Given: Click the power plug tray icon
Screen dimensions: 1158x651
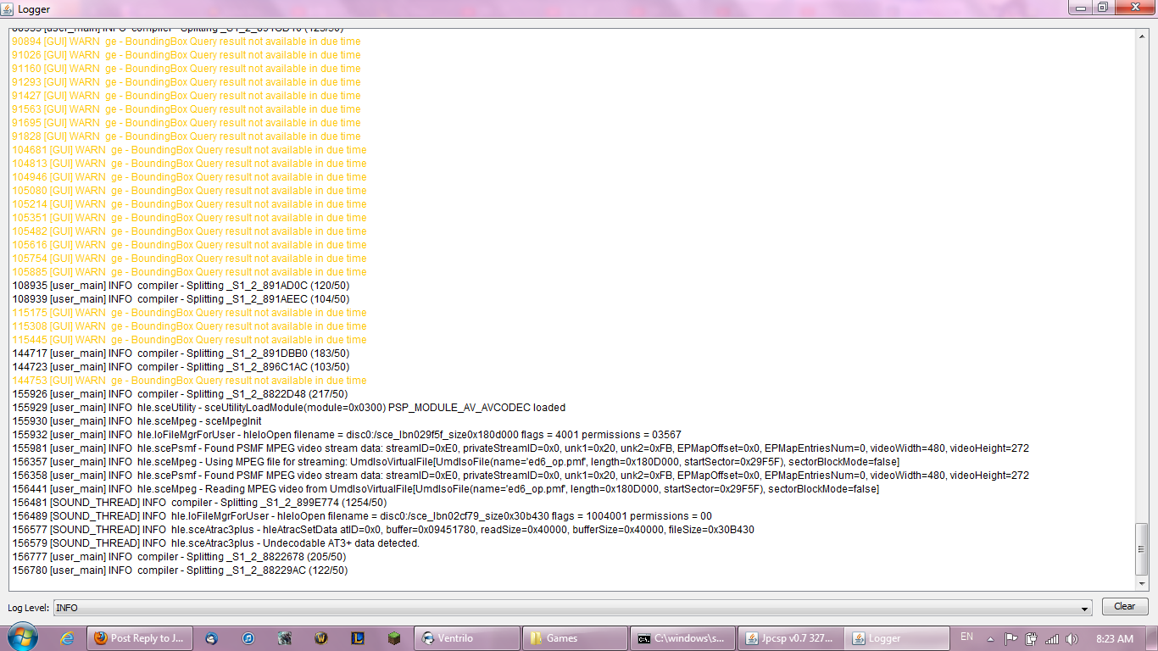Looking at the screenshot, I should coord(1031,638).
